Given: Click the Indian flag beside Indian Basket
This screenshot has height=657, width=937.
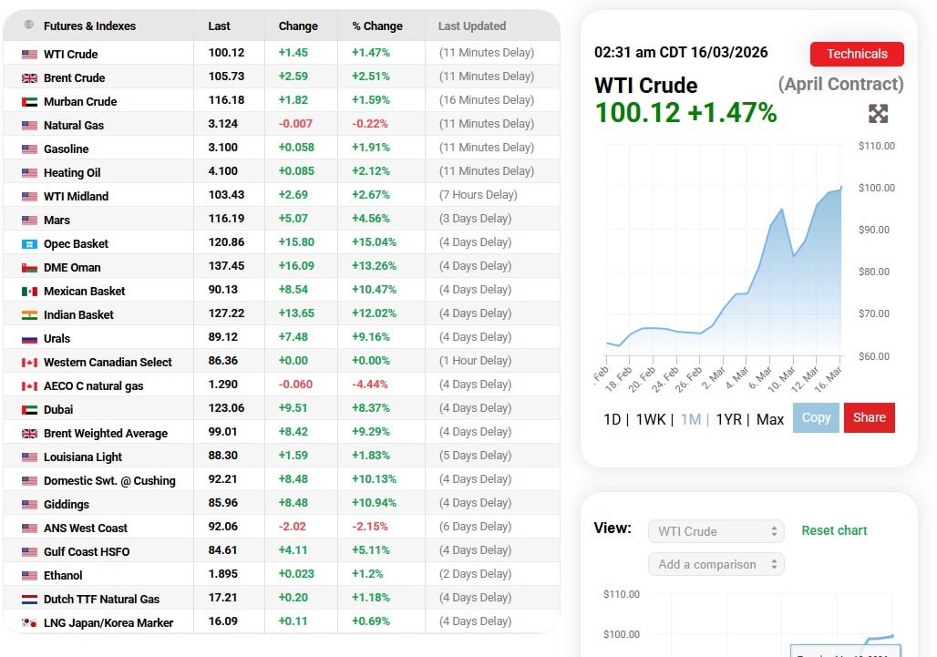Looking at the screenshot, I should point(29,315).
